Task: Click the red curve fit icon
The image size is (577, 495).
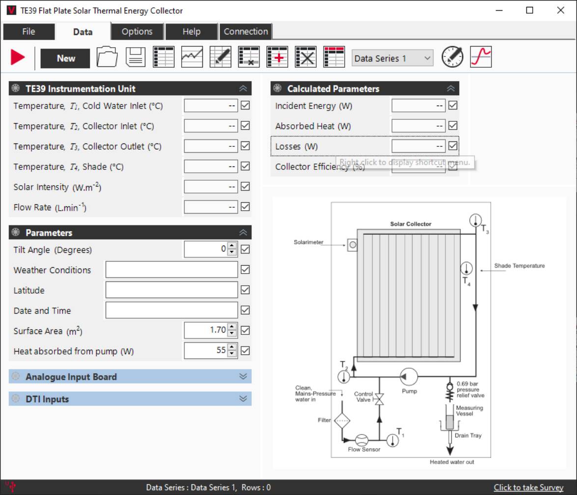Action: coord(481,57)
